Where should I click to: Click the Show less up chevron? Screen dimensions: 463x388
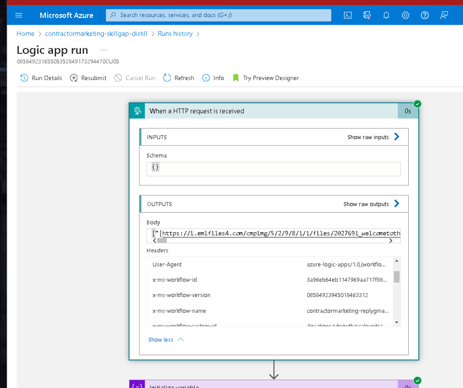click(181, 340)
